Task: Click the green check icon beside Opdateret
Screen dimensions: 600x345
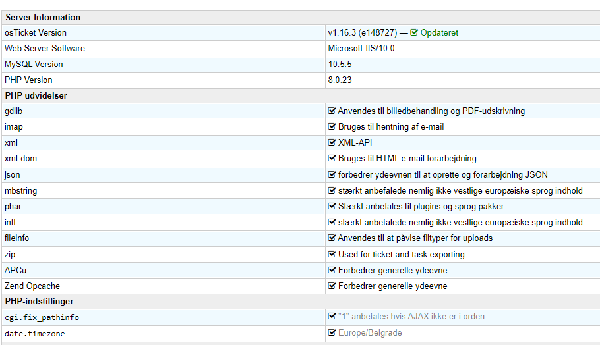Action: pyautogui.click(x=414, y=32)
